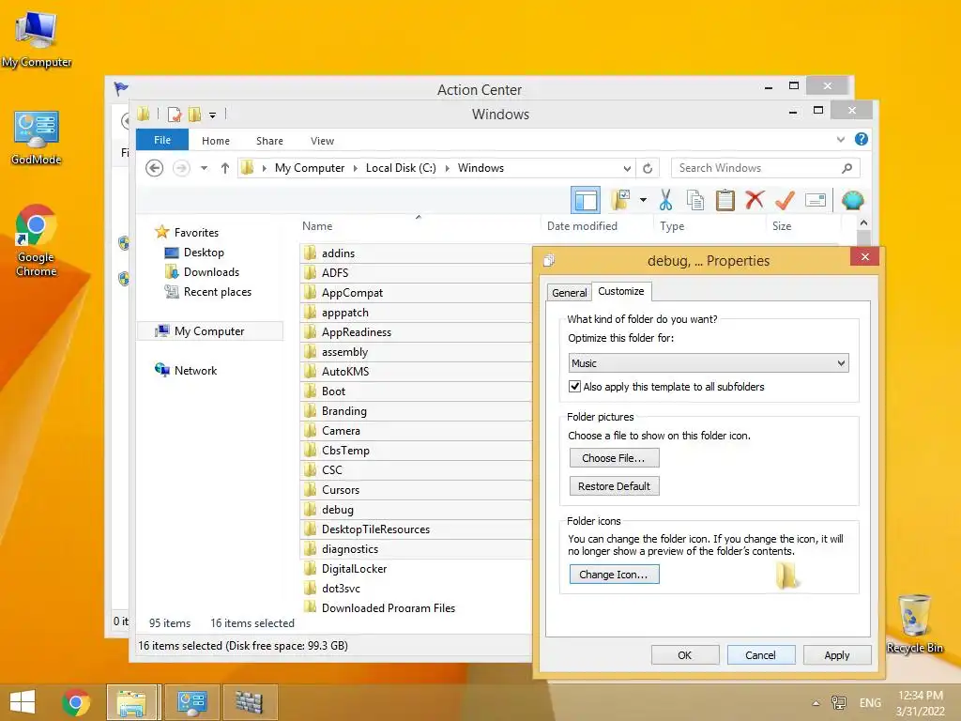This screenshot has height=721, width=961.
Task: Select the Downloads favorite in sidebar
Action: coord(203,272)
